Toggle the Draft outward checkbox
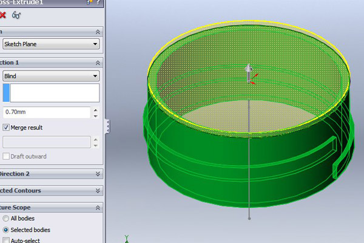Screen dimensions: 364x243 tap(6, 156)
